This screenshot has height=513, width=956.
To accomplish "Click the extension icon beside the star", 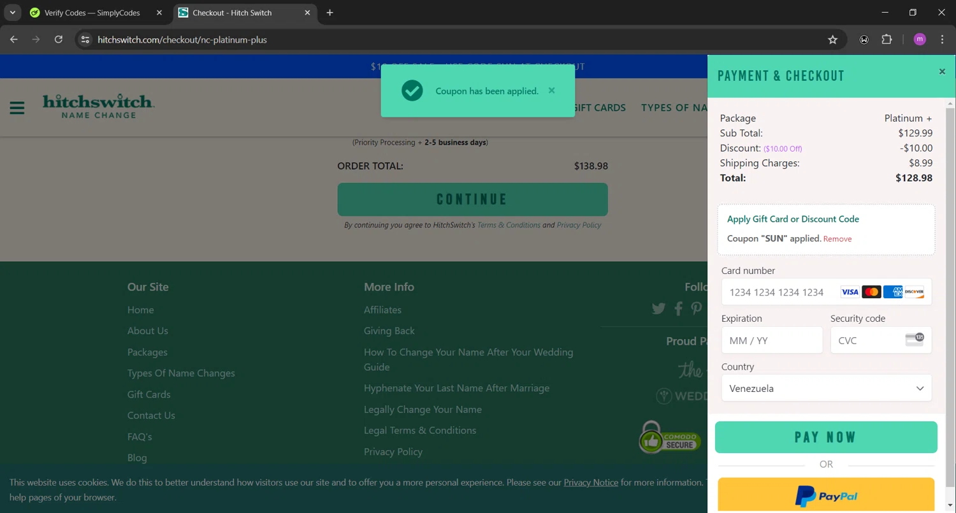I will pos(864,40).
